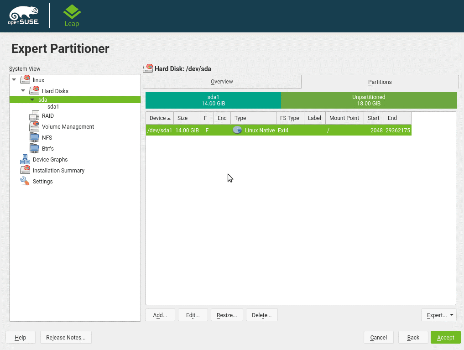Sort by Mount Point column header
The image size is (464, 350).
pyautogui.click(x=345, y=118)
